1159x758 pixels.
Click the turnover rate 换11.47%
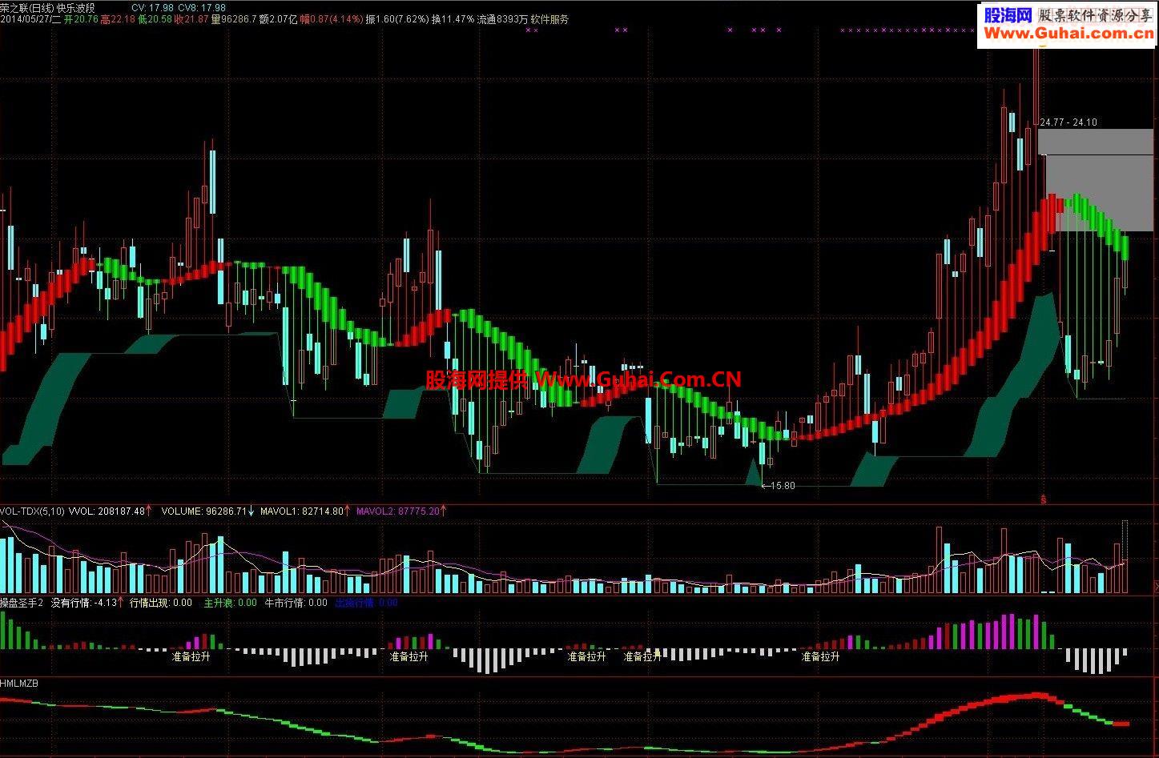click(x=453, y=18)
